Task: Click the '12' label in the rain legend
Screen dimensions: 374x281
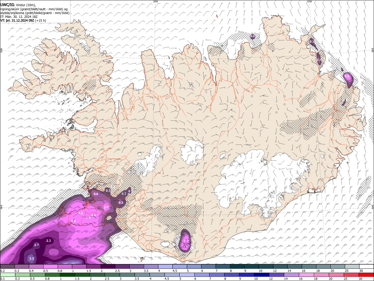Action: (271, 279)
